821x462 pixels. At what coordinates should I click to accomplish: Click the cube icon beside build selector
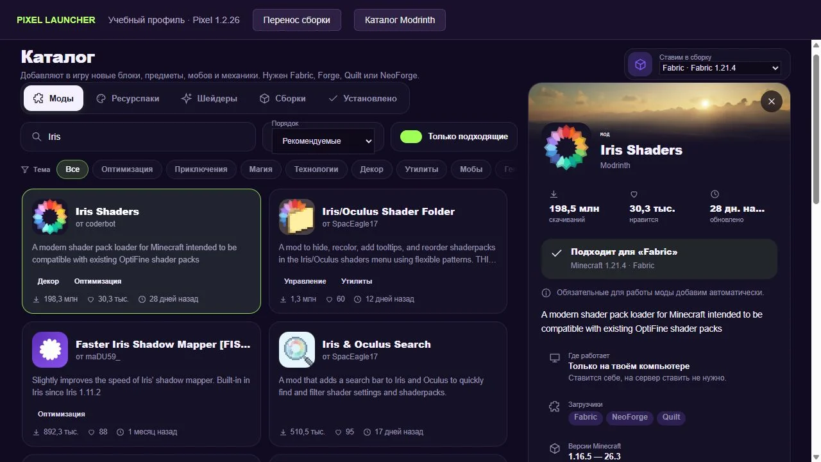click(x=640, y=64)
